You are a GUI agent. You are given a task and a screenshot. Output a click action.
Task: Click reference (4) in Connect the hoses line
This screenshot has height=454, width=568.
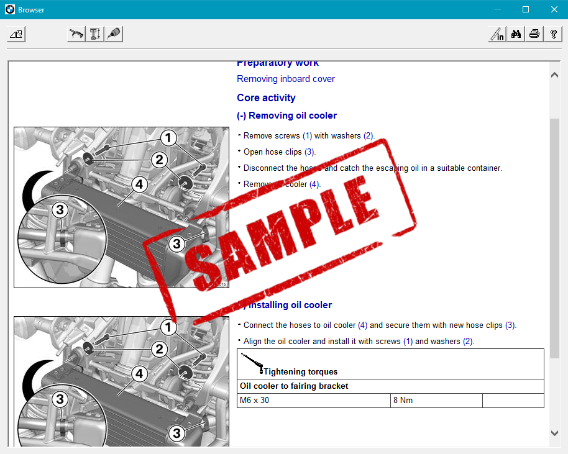pos(362,325)
